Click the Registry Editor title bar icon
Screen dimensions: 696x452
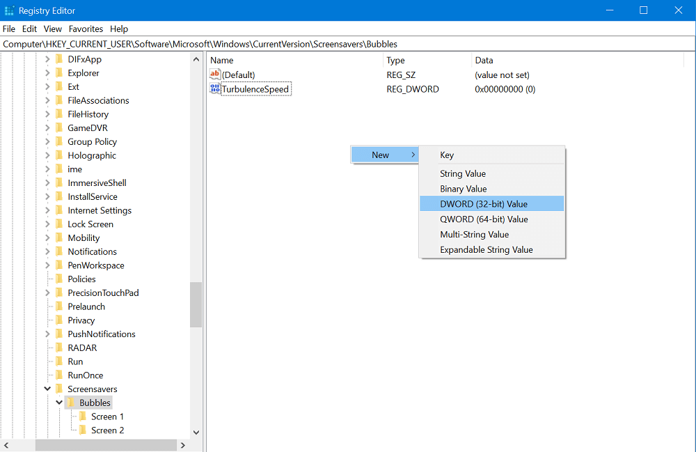(9, 10)
